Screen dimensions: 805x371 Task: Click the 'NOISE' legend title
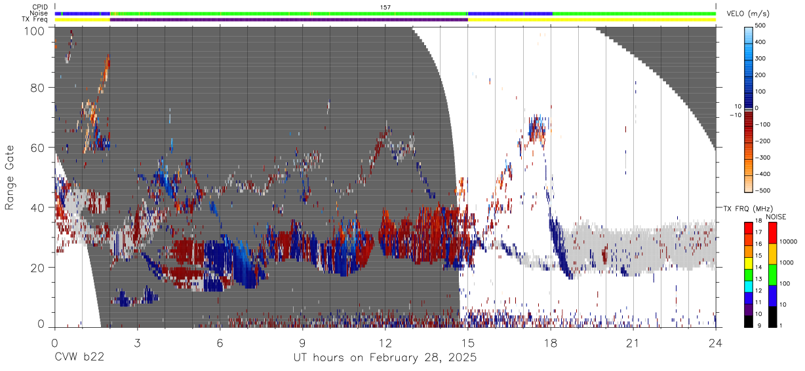776,217
